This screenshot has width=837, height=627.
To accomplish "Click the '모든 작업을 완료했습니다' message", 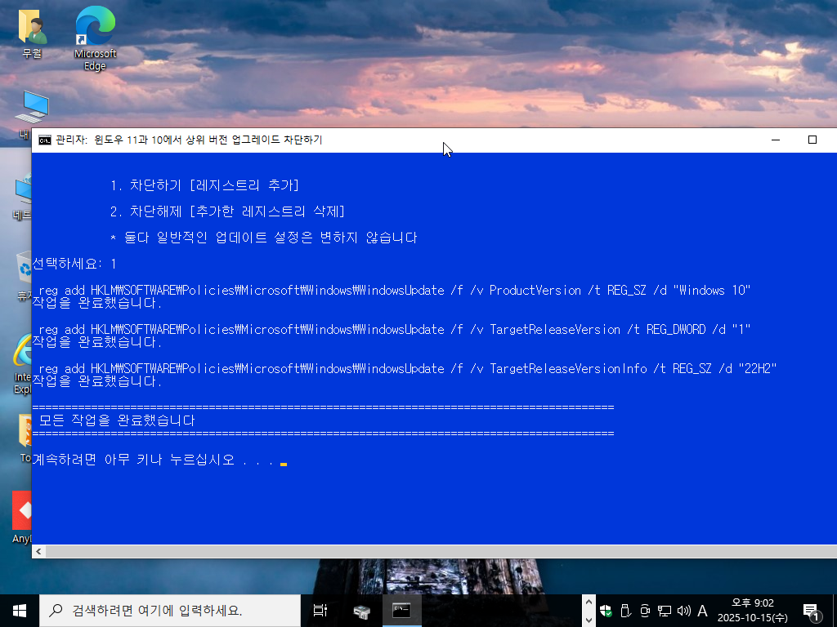I will [x=117, y=420].
